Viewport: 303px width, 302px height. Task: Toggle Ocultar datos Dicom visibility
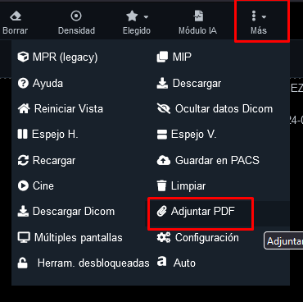click(x=215, y=108)
